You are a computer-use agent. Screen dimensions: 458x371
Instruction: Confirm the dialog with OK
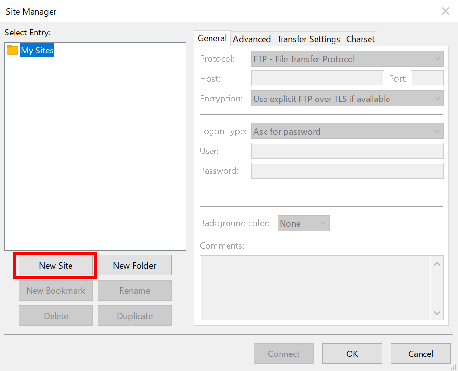click(352, 354)
